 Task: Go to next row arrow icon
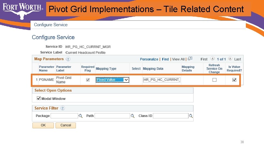tap(230, 58)
